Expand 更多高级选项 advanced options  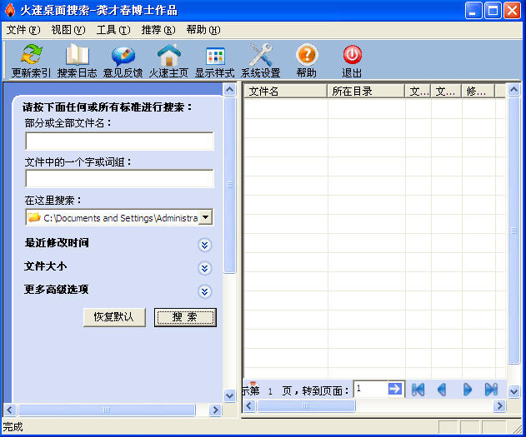click(205, 291)
